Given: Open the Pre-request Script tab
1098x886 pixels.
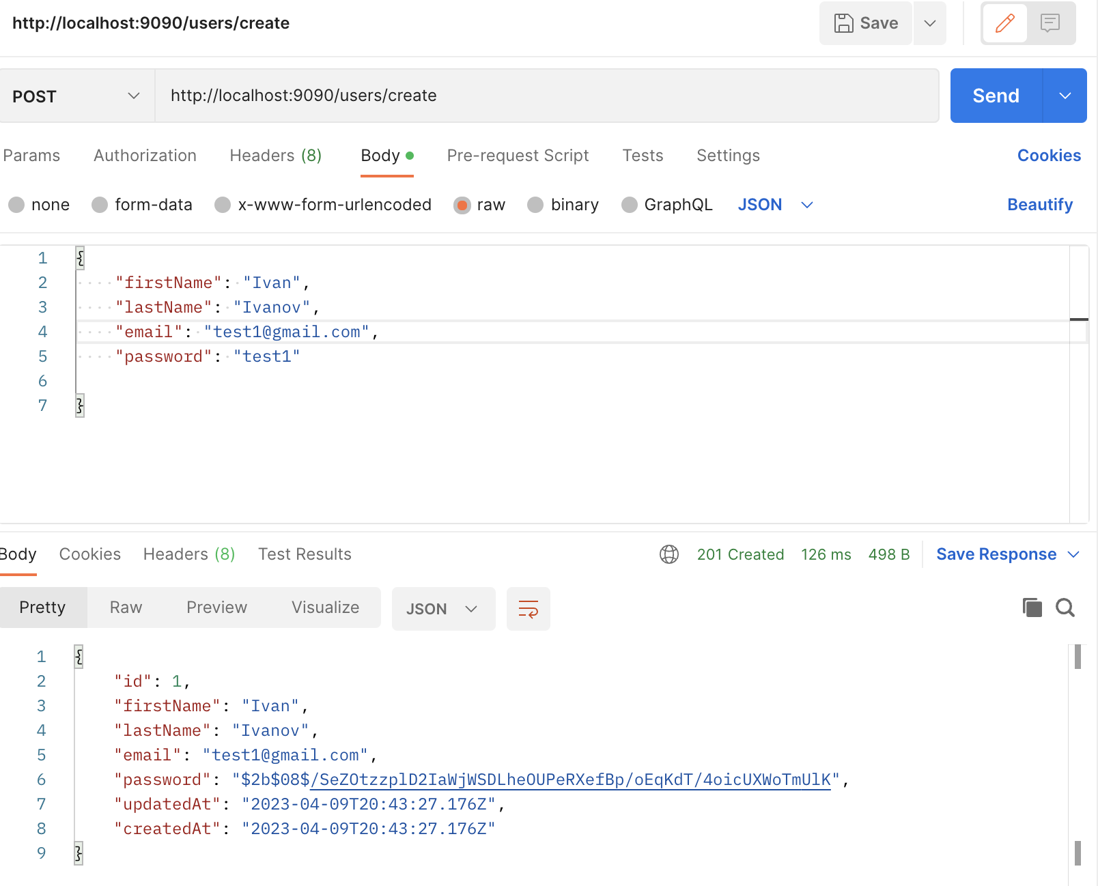Looking at the screenshot, I should click(x=518, y=156).
